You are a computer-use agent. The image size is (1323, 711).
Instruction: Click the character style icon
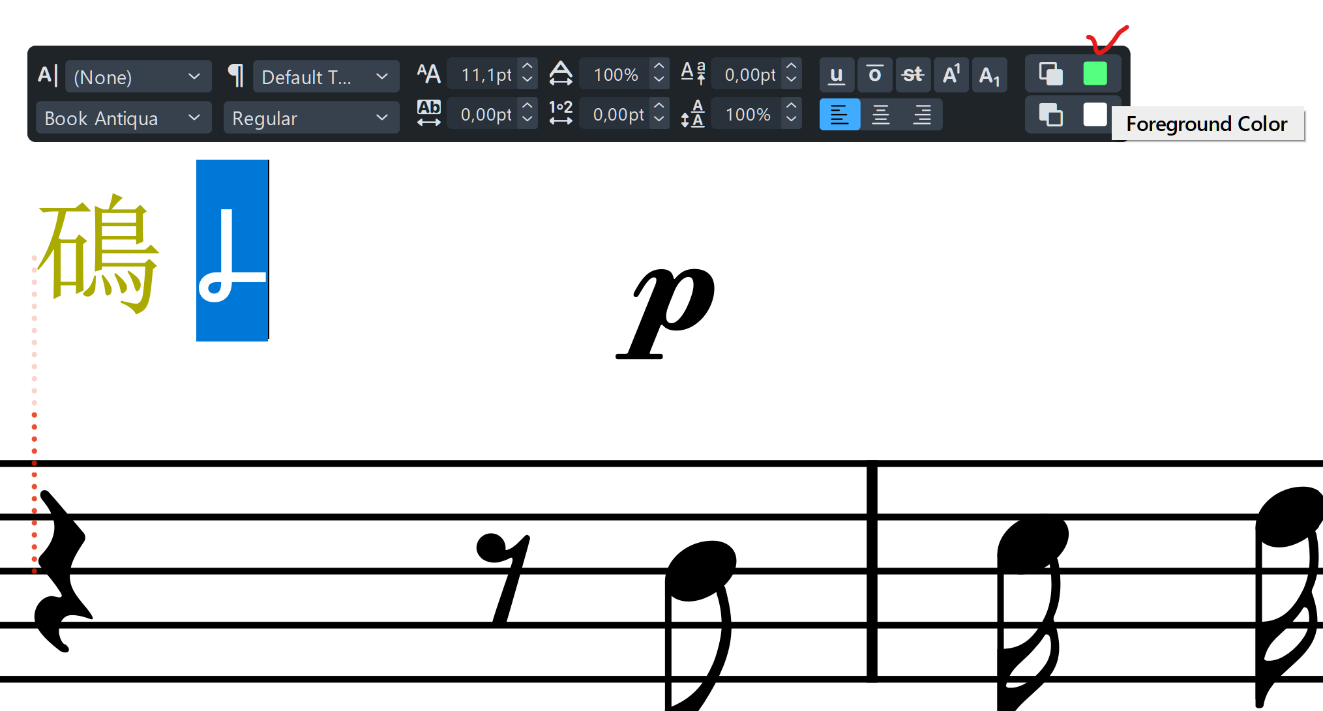[x=48, y=76]
